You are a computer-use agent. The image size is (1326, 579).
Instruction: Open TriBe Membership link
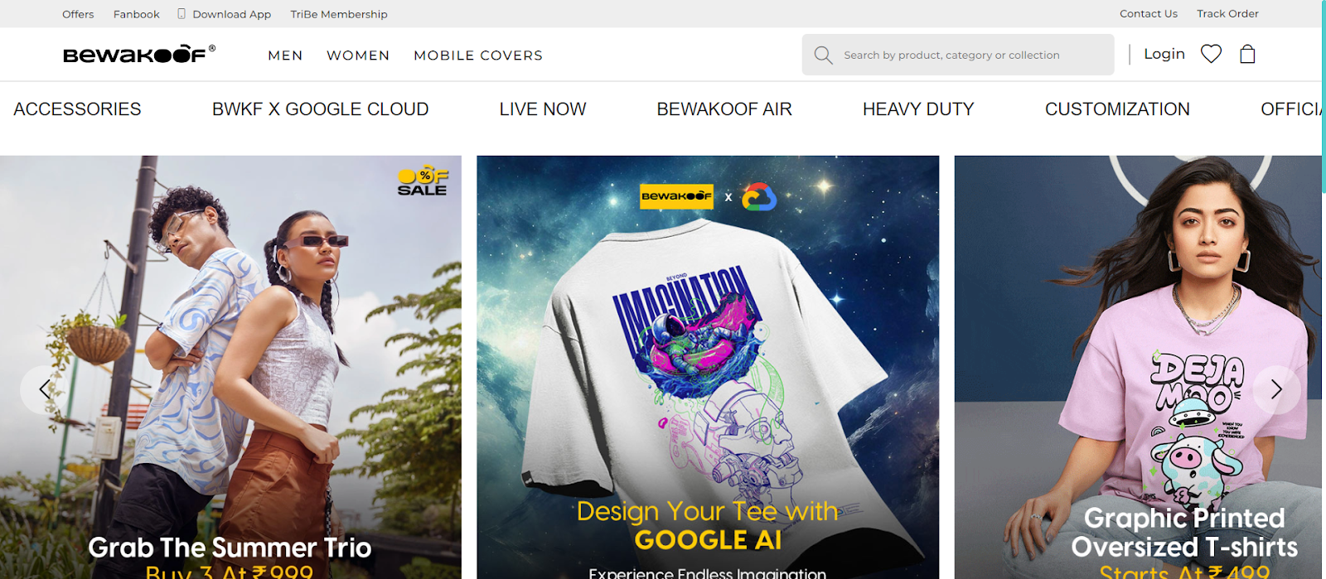pyautogui.click(x=338, y=14)
